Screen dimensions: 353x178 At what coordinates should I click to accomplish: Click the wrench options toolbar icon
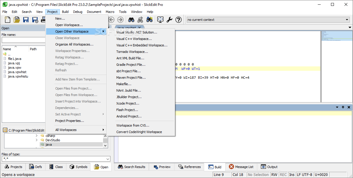[169, 20]
